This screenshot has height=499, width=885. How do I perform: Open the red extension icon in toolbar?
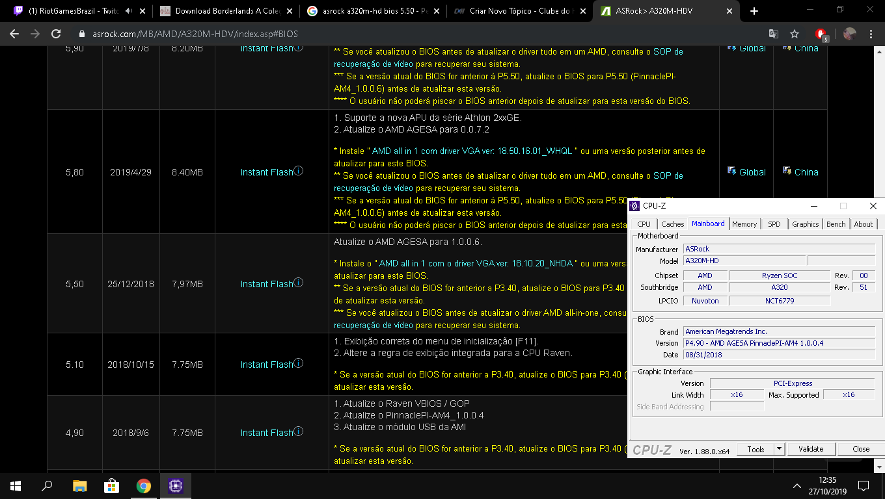click(x=822, y=34)
